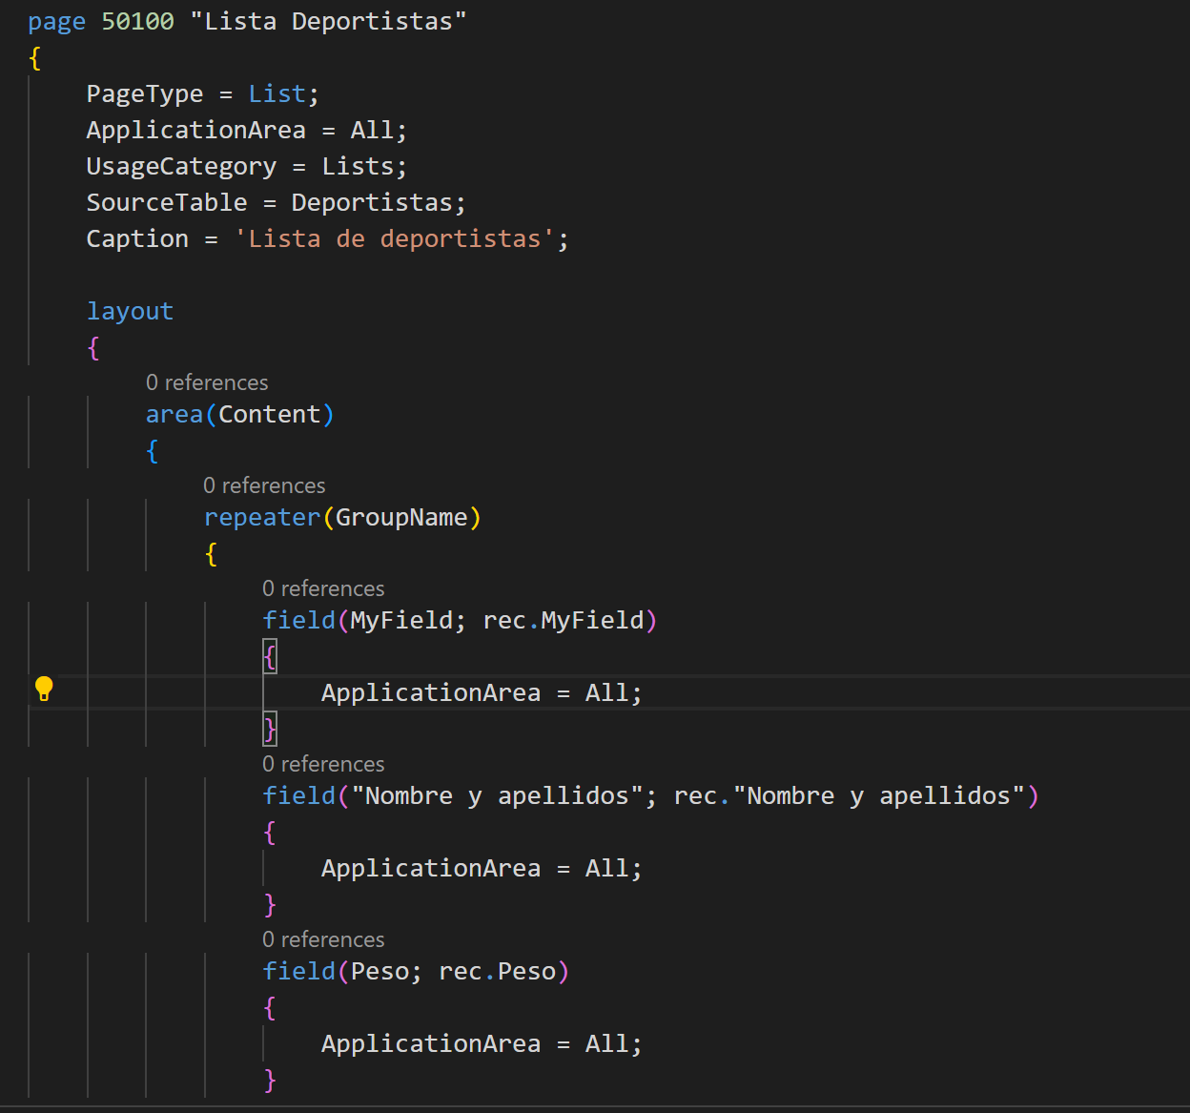Click the 'Deportistas' value of SourceTable
The height and width of the screenshot is (1113, 1190).
click(372, 203)
